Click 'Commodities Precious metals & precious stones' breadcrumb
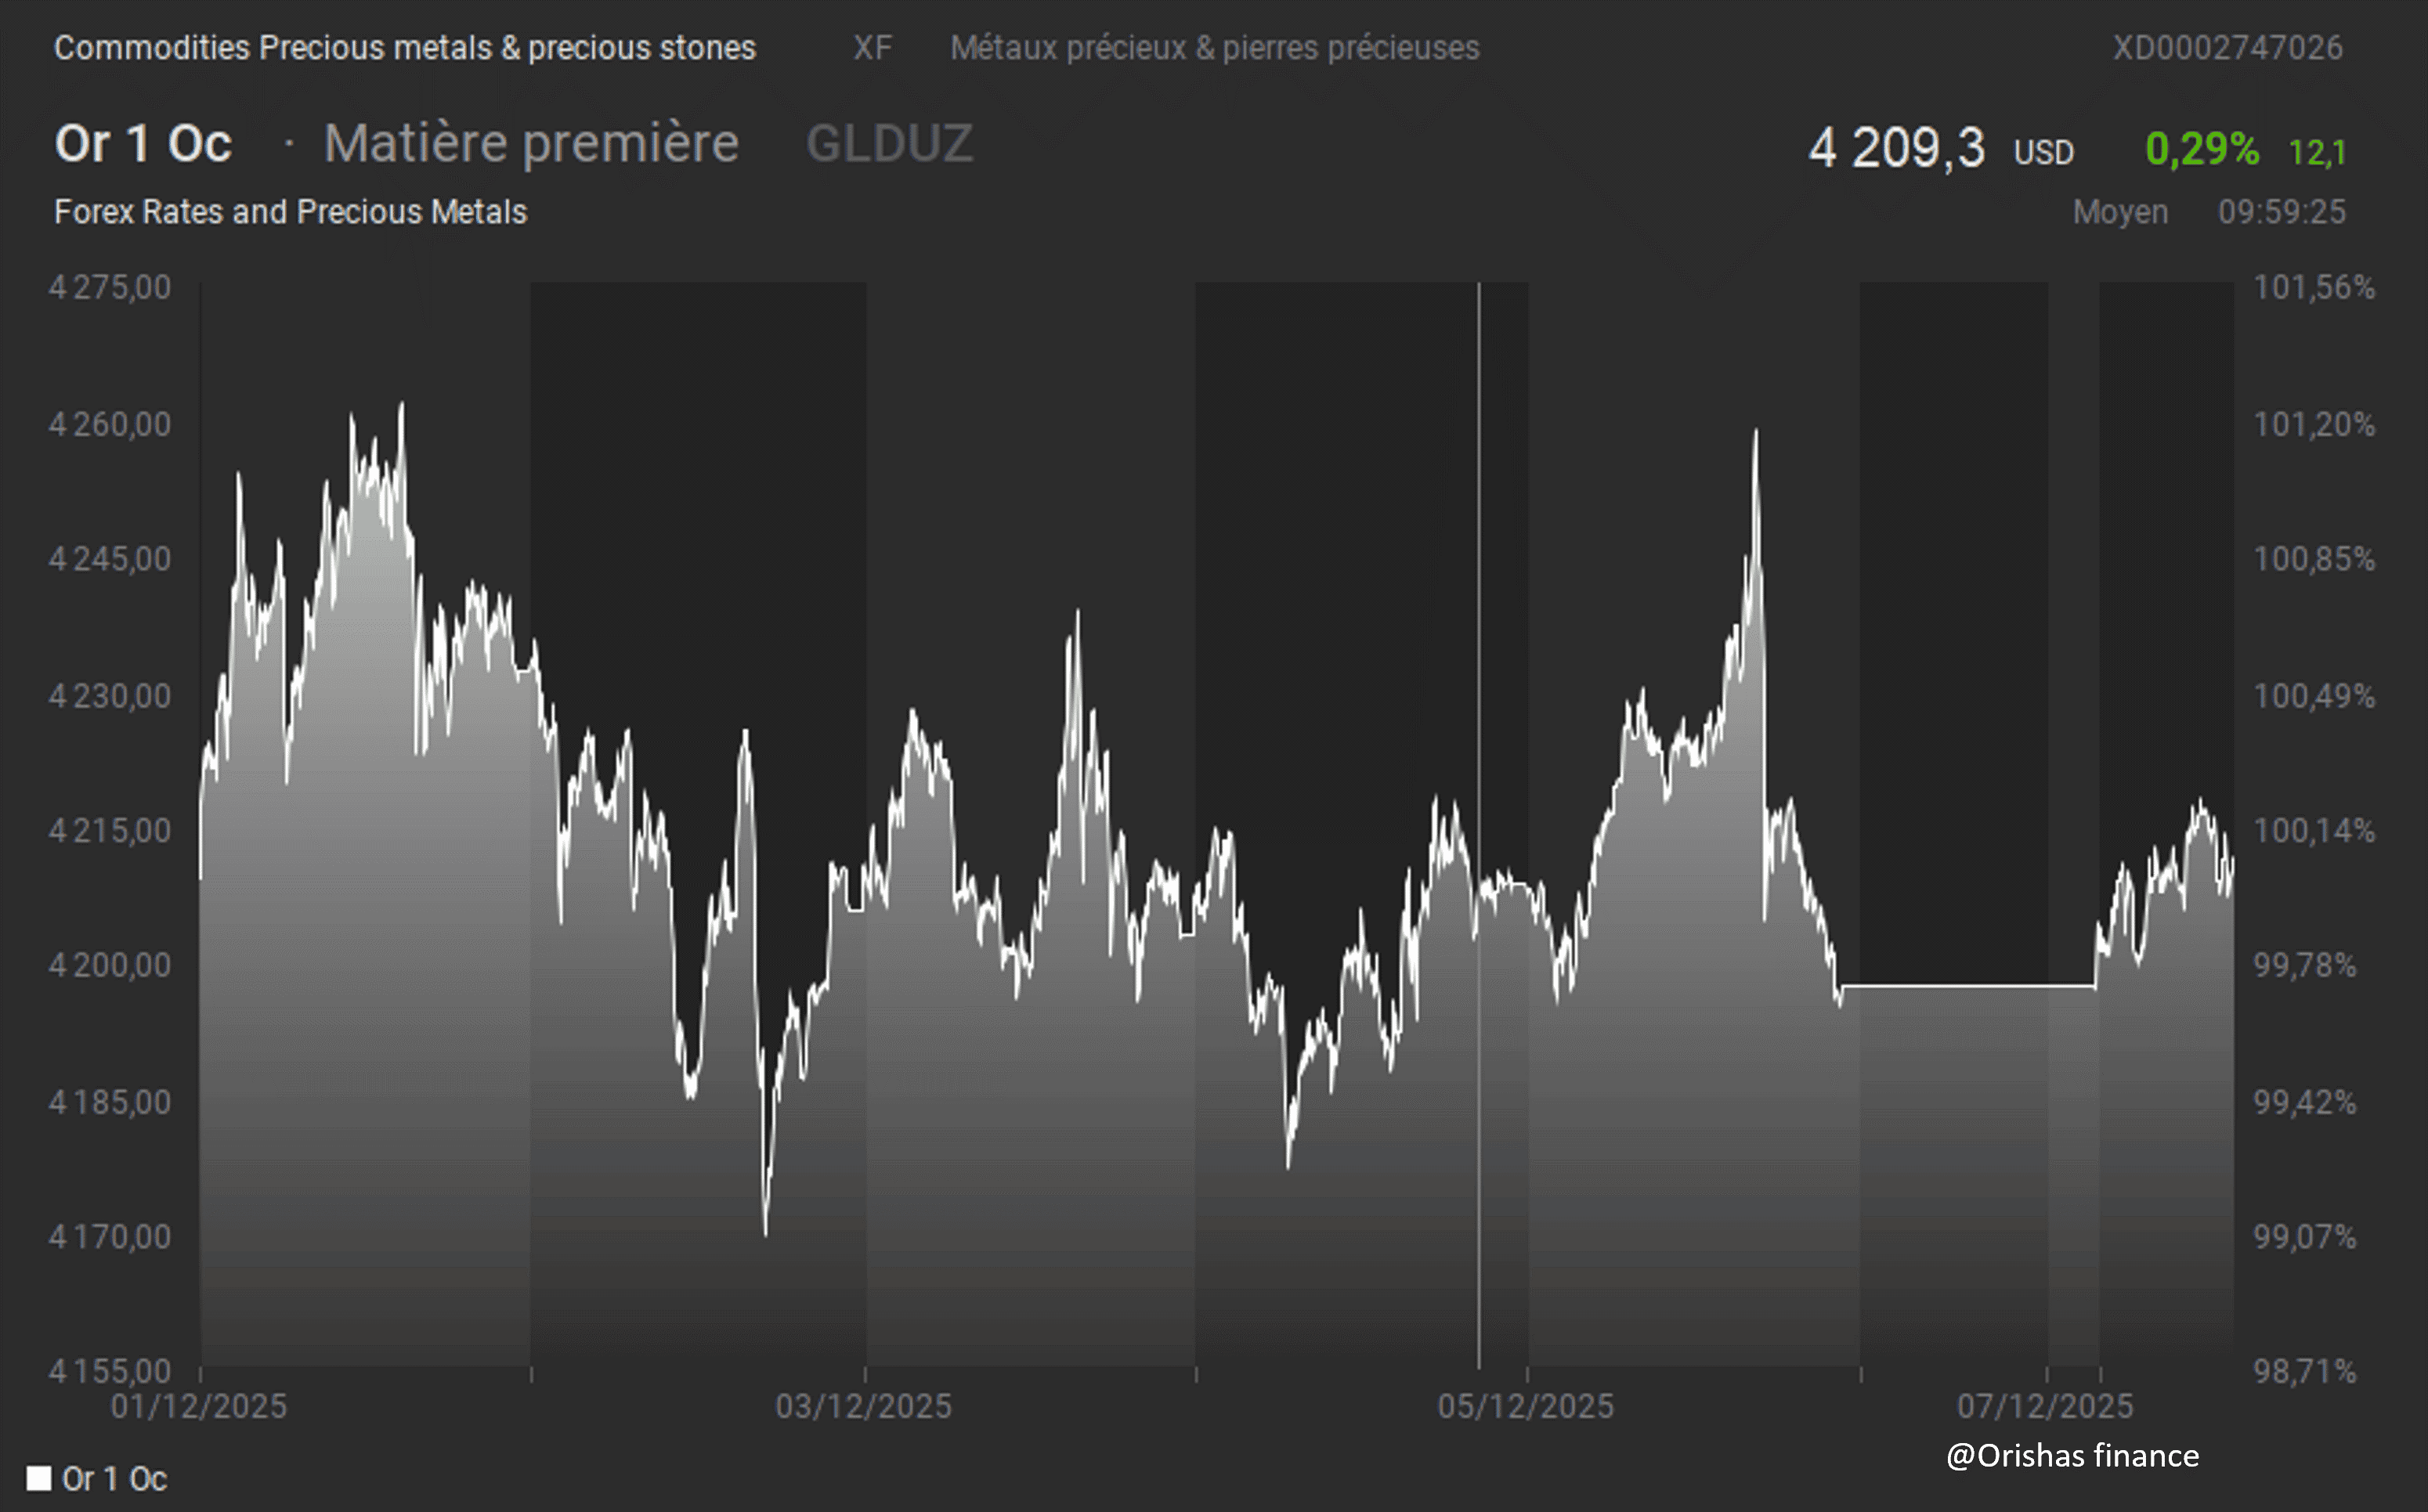 405,47
